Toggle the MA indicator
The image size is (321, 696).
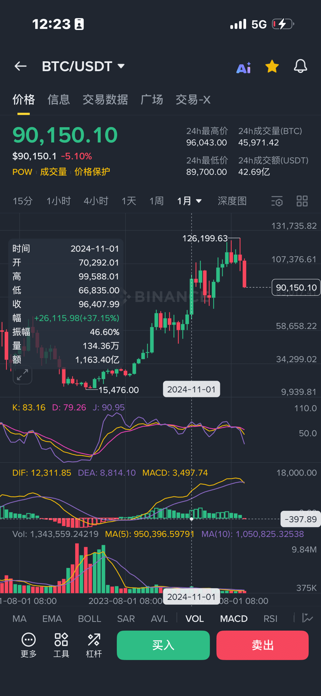tap(19, 618)
